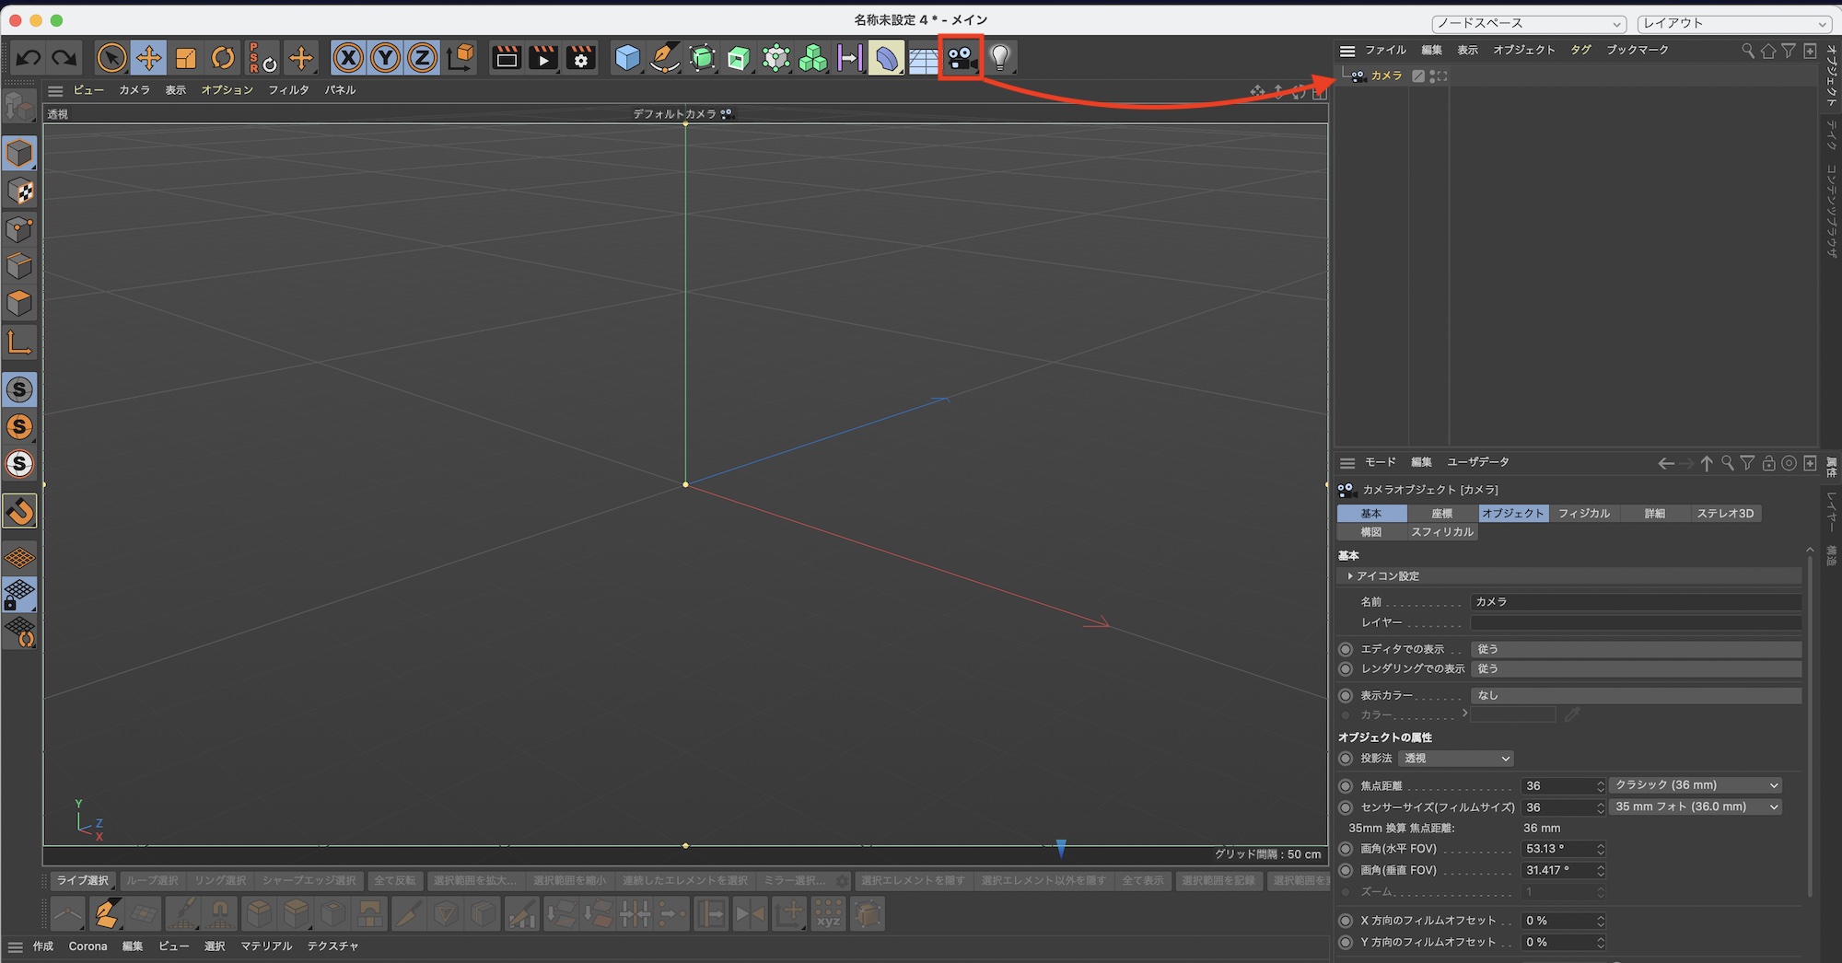Image resolution: width=1842 pixels, height=963 pixels.
Task: Open the クラシック (36 mm) lens dropdown
Action: click(1695, 784)
